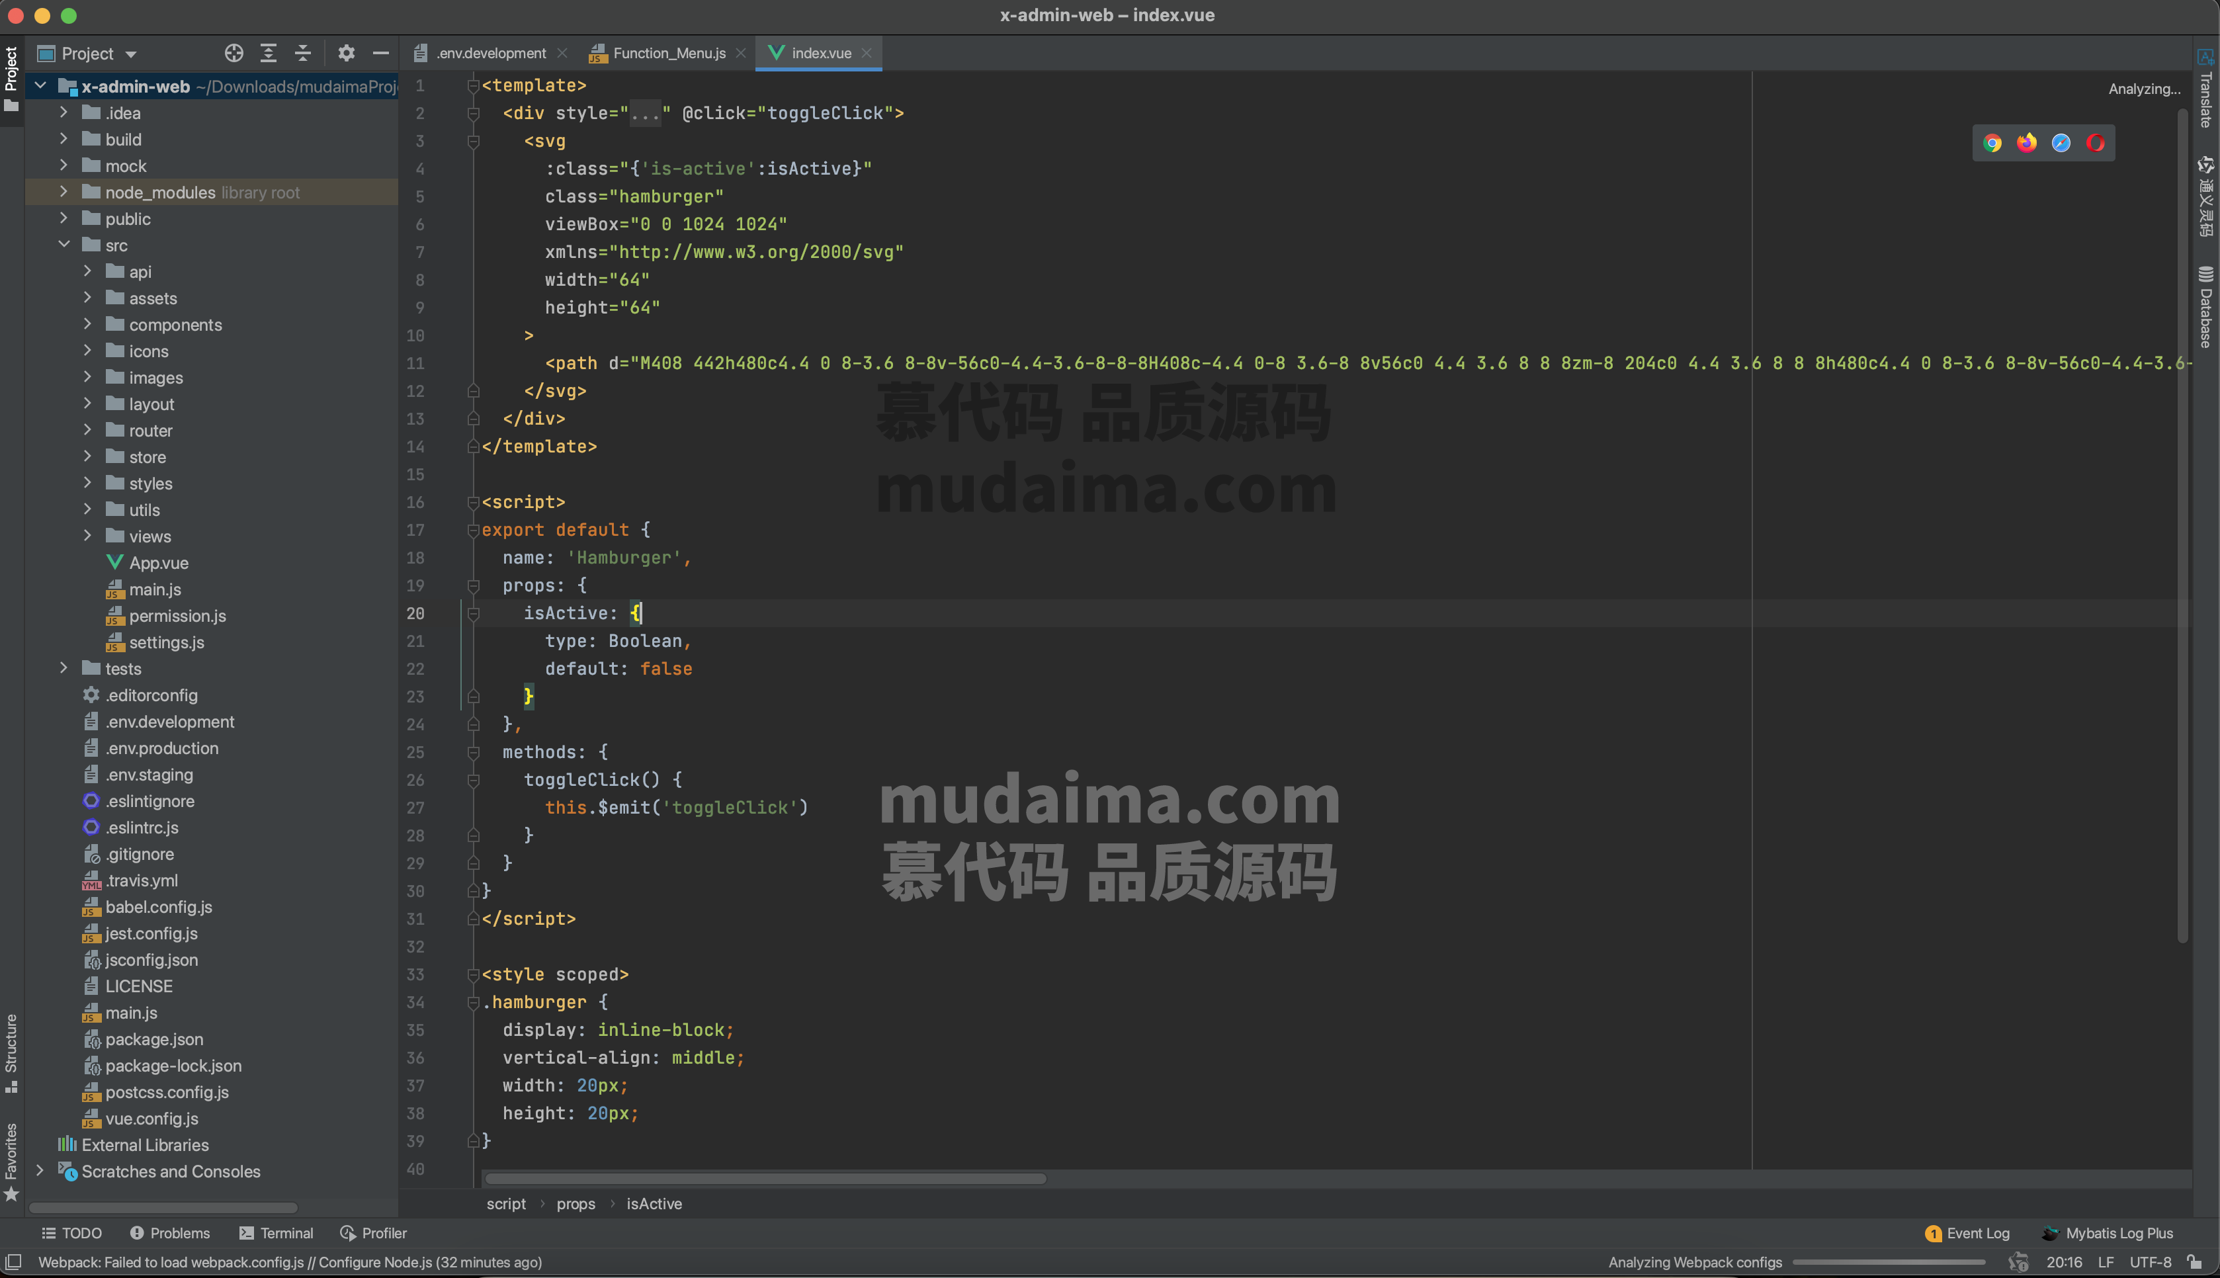Open the Database side tool window
2220x1278 pixels.
pos(2206,306)
